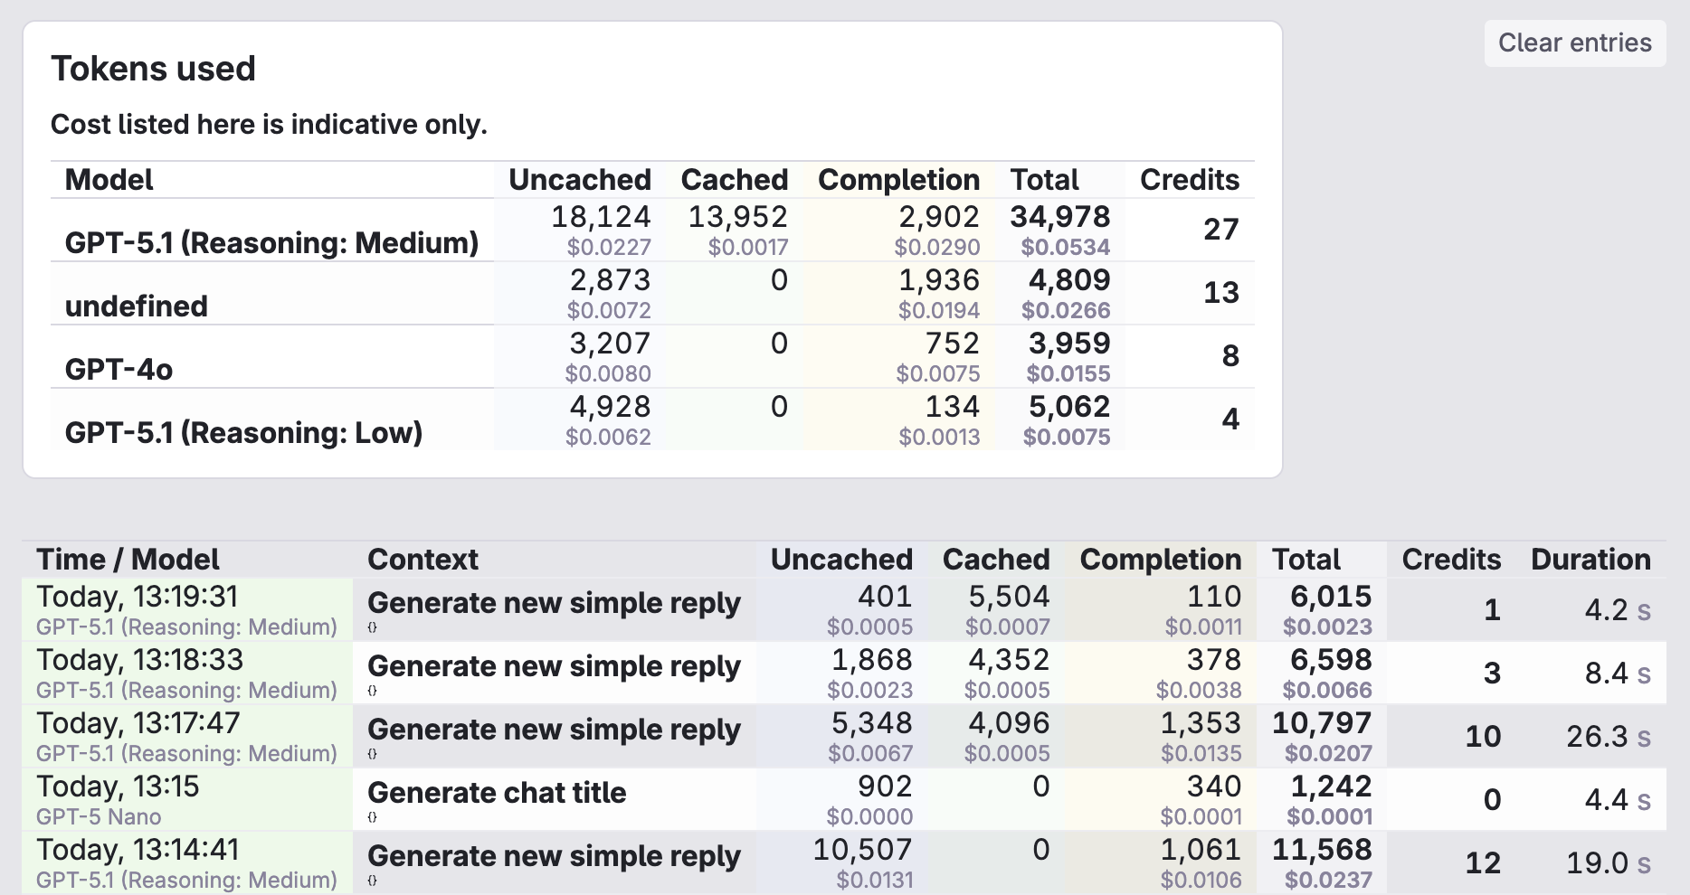Open the {} payload on the 13:14:41 row
This screenshot has width=1690, height=895.
[x=371, y=881]
